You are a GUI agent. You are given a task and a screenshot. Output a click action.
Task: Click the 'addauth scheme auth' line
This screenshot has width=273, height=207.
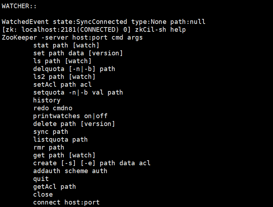70,171
